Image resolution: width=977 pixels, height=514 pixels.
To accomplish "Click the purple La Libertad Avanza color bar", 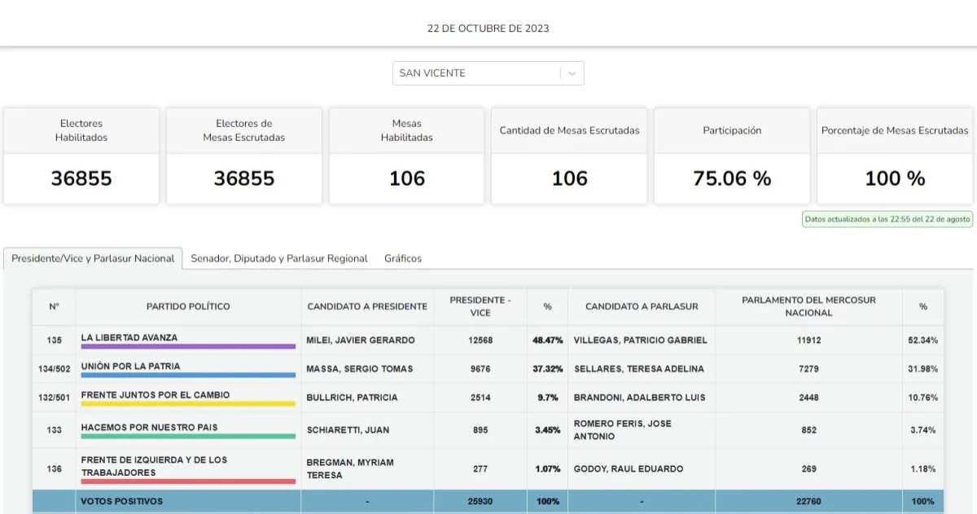I will coord(188,346).
